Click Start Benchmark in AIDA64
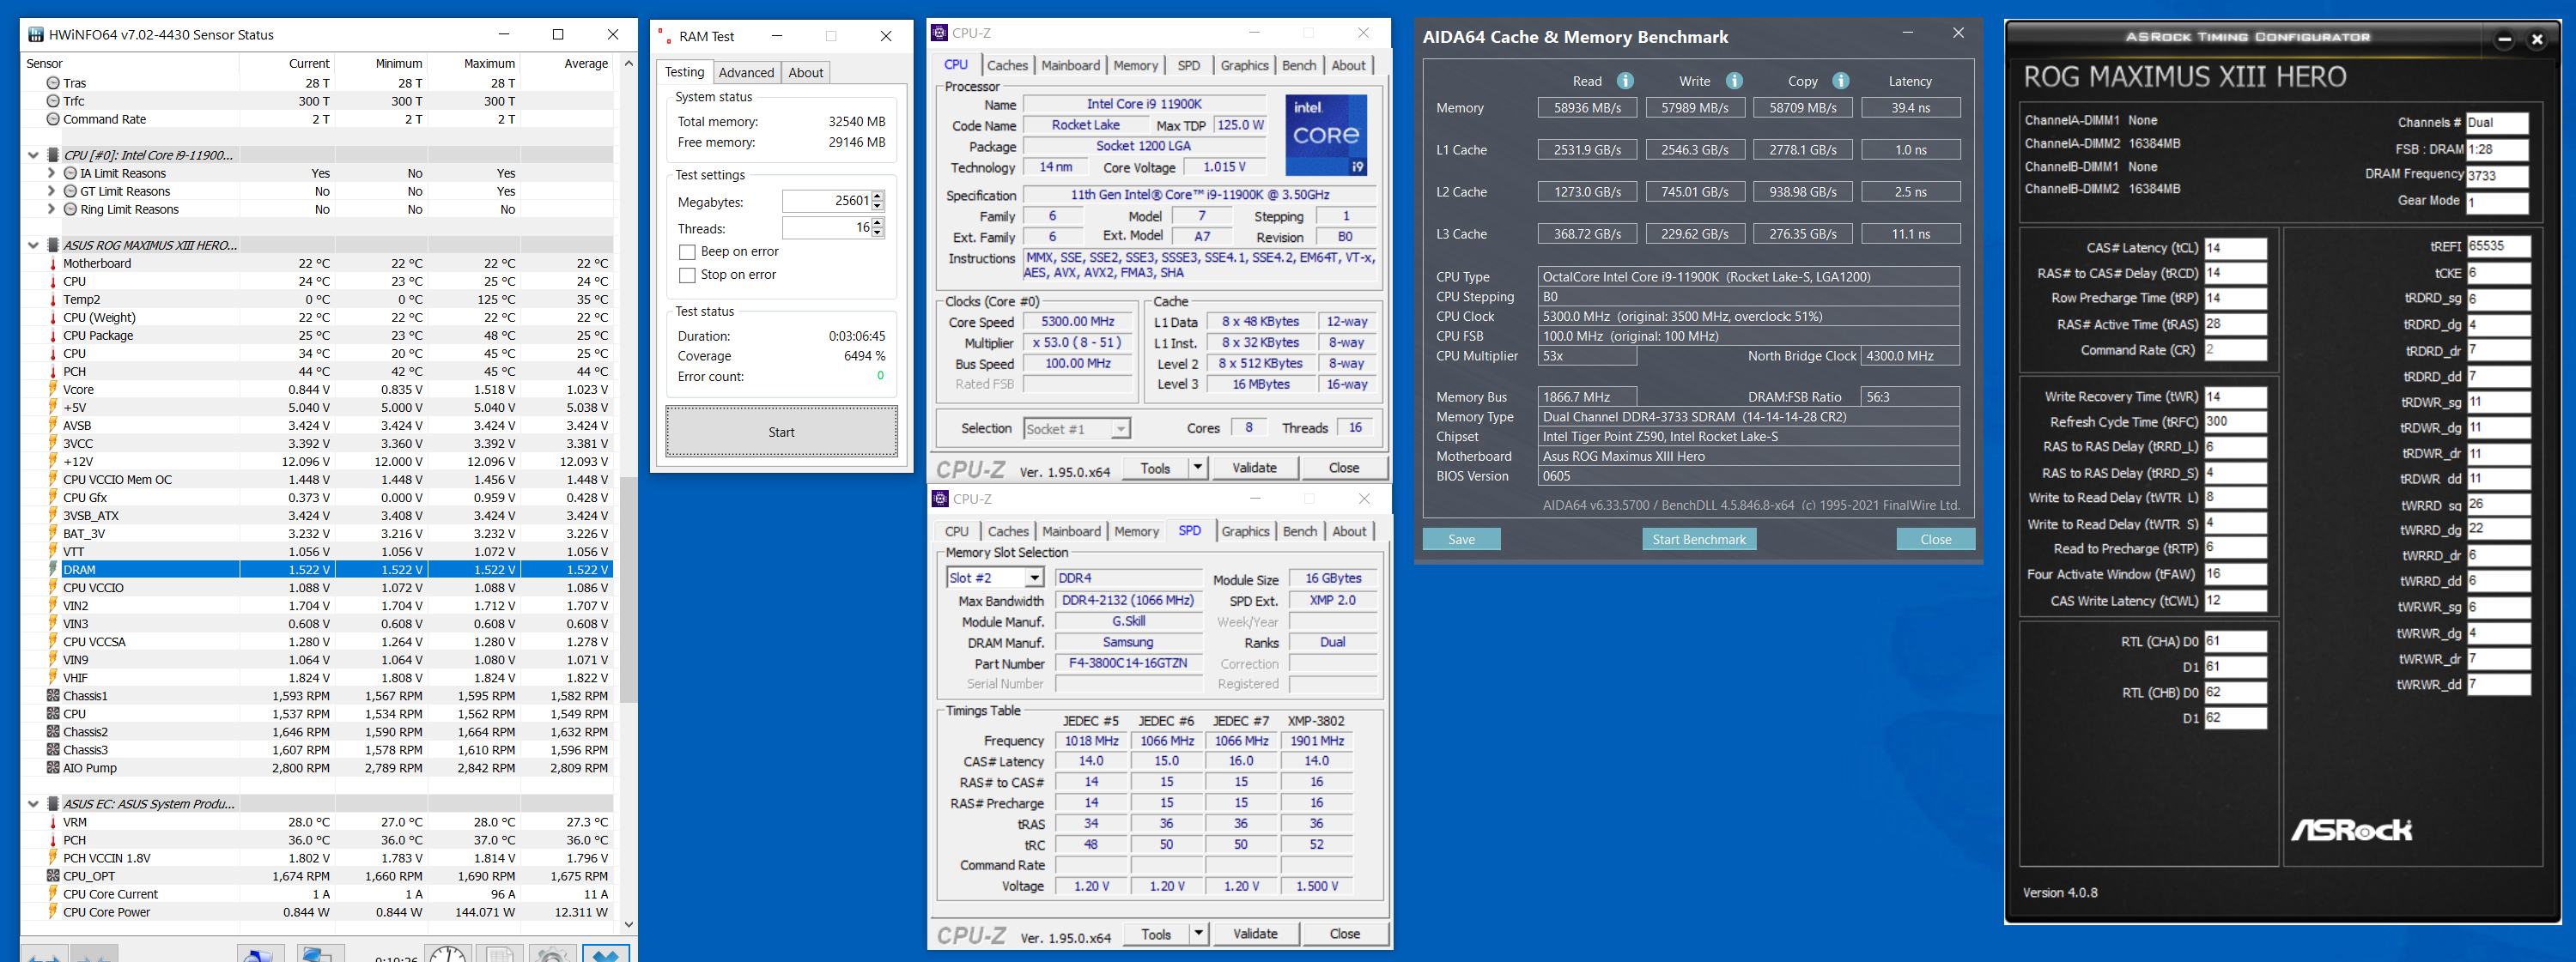Image resolution: width=2576 pixels, height=962 pixels. [x=1698, y=540]
